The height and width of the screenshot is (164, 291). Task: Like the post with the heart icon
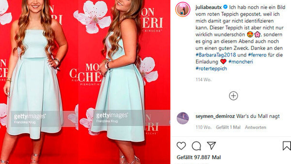pyautogui.click(x=181, y=146)
